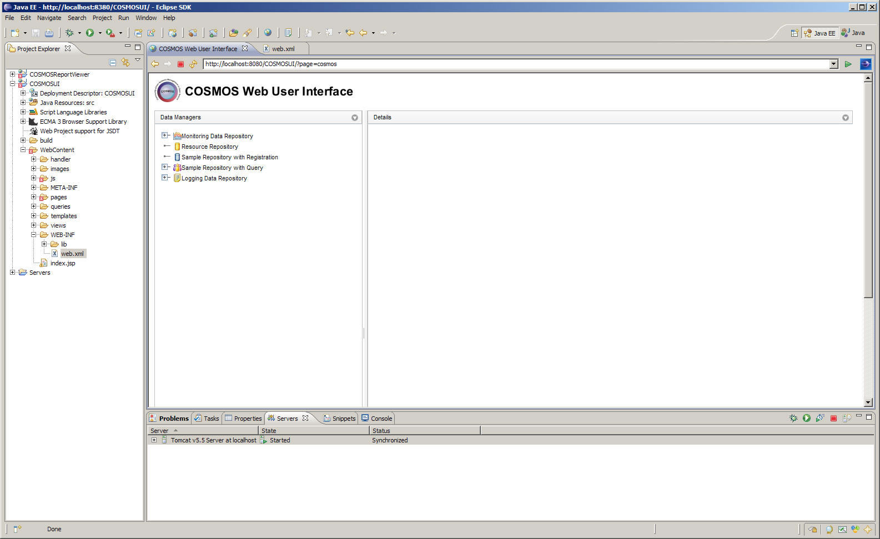The height and width of the screenshot is (539, 880).
Task: Click Publish to the server icon
Action: tap(847, 418)
